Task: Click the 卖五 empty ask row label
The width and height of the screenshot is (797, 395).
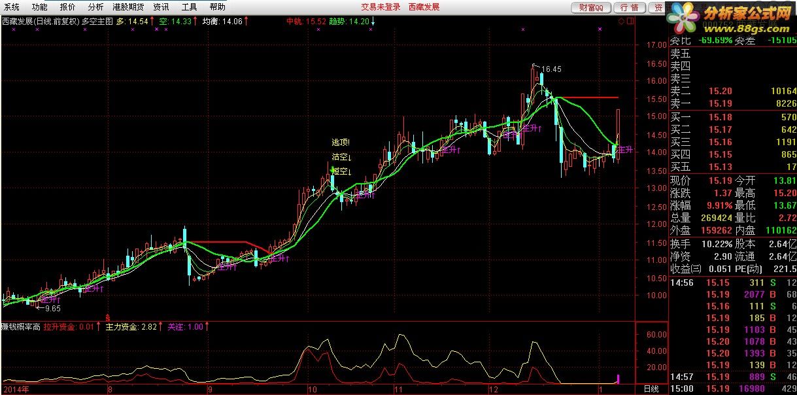Action: coord(680,54)
